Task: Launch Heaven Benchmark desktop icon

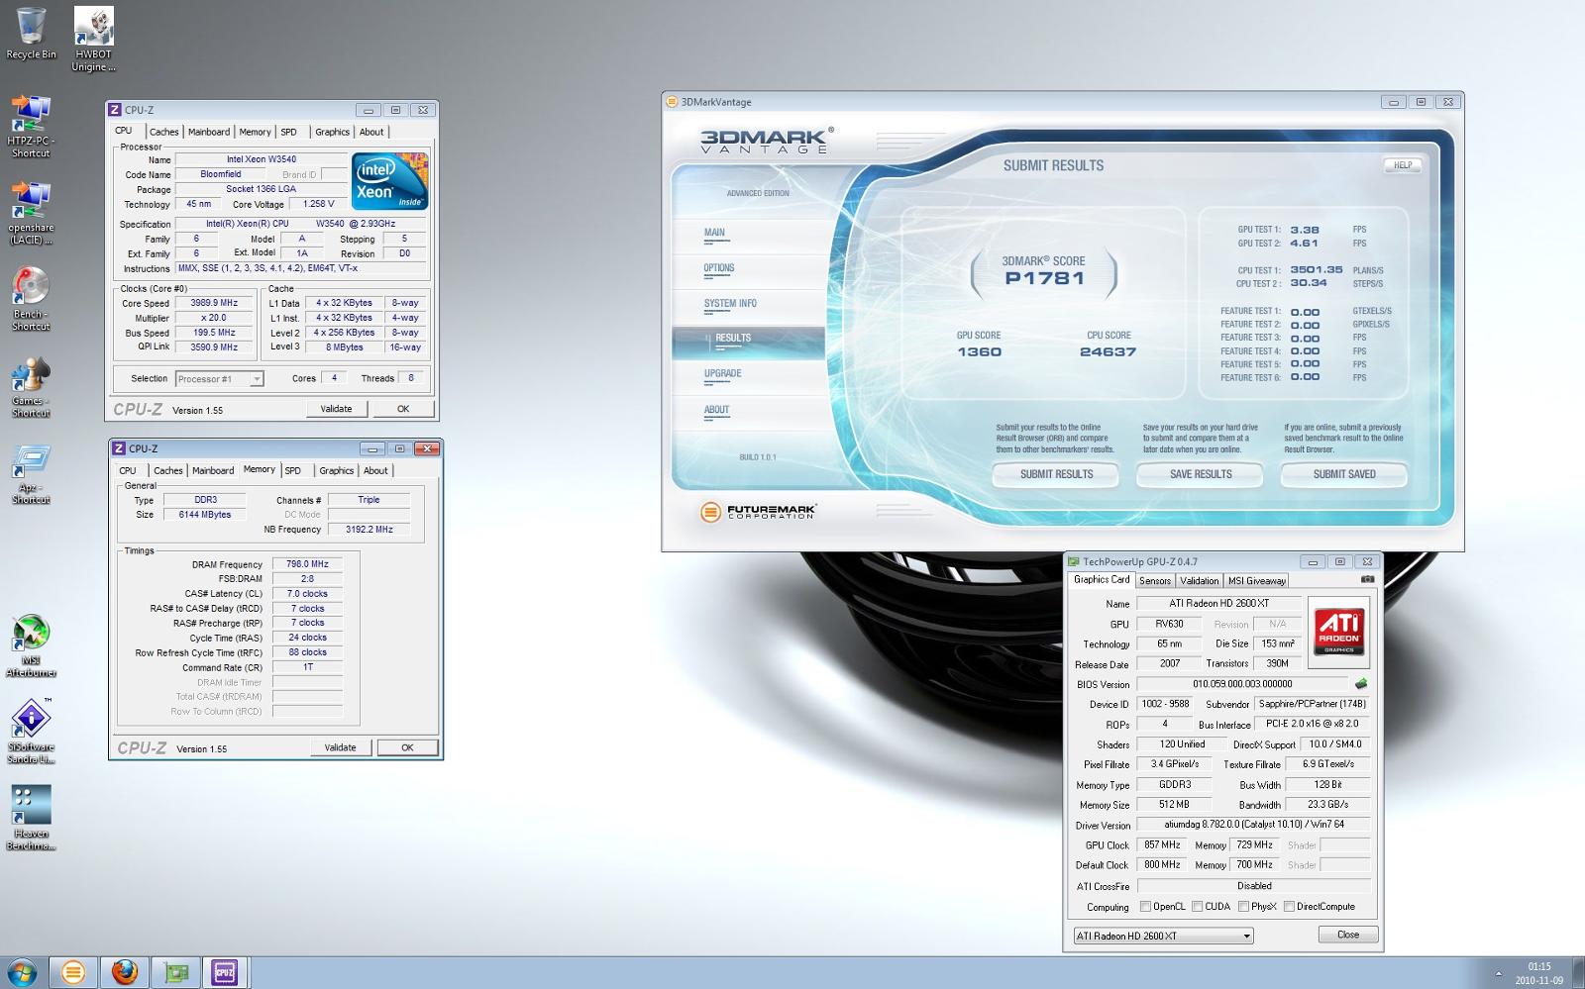Action: click(x=31, y=819)
